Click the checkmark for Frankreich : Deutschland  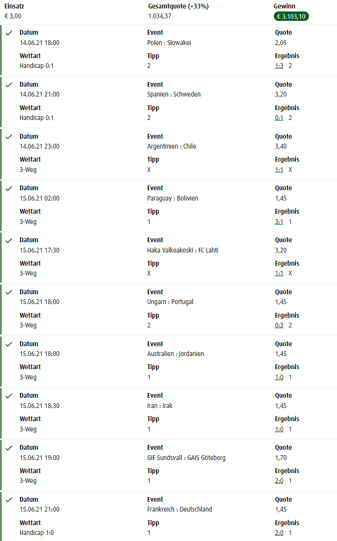click(9, 500)
